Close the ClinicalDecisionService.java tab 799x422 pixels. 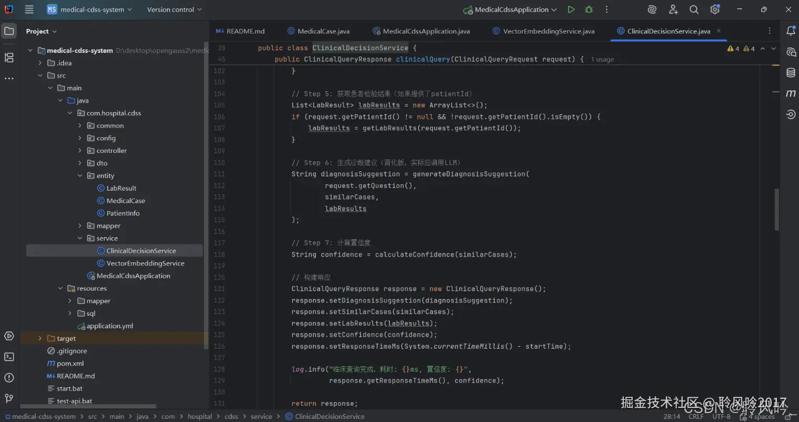point(719,31)
